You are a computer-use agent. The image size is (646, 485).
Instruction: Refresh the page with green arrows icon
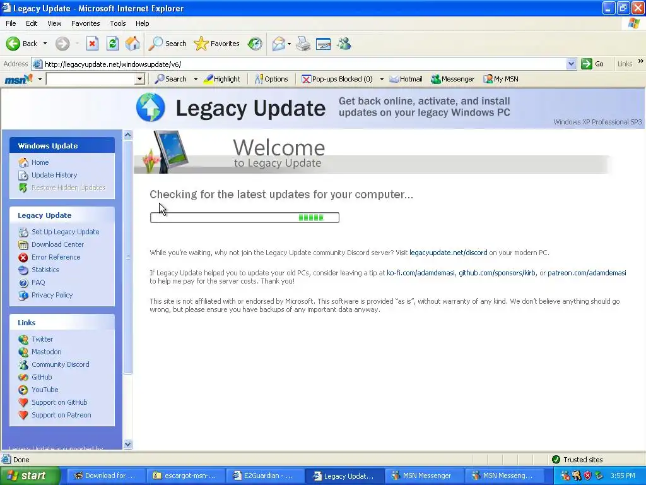[112, 44]
